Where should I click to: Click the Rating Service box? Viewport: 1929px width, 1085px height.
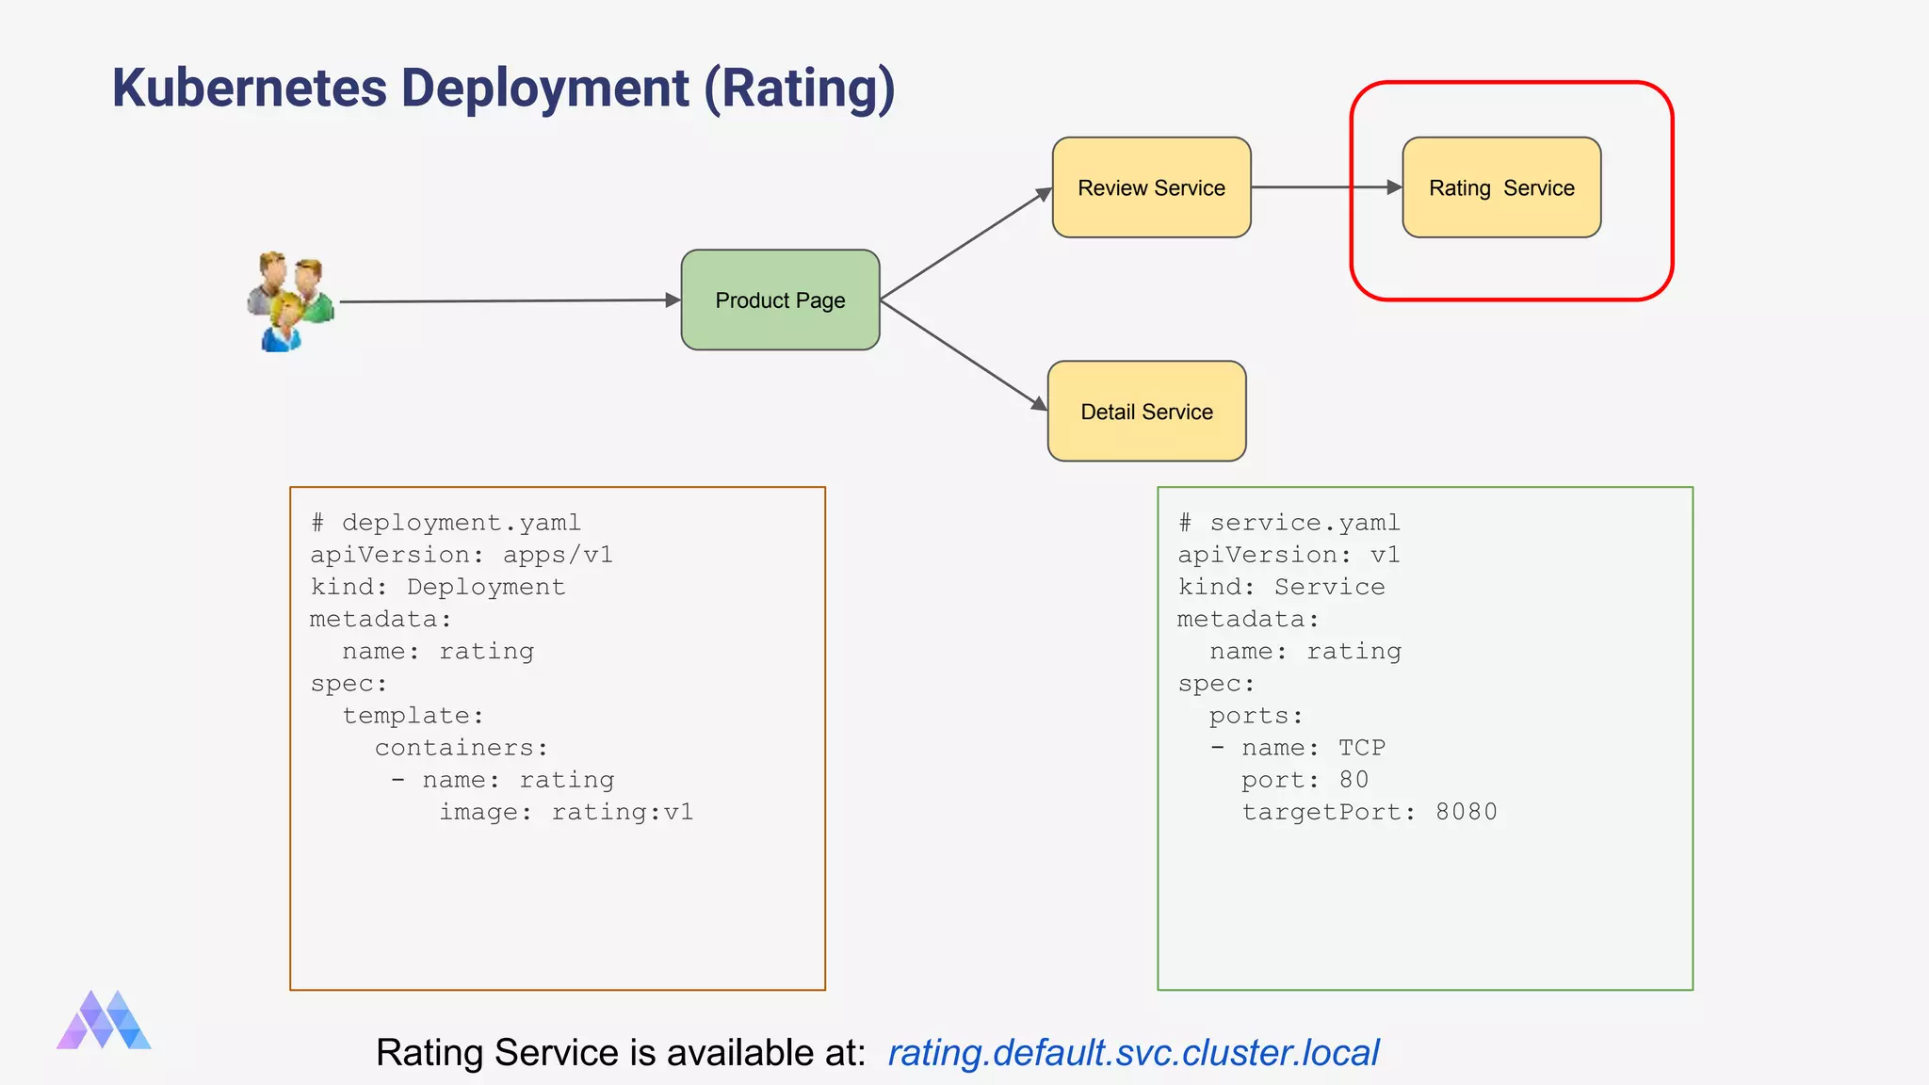(x=1501, y=188)
